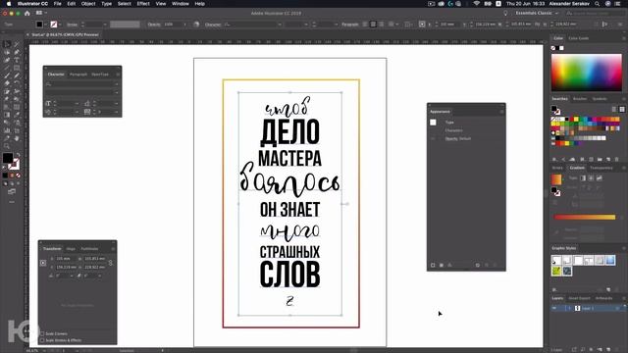628x353 pixels.
Task: Click the black Fill box in the toolbox
Action: coord(8,158)
